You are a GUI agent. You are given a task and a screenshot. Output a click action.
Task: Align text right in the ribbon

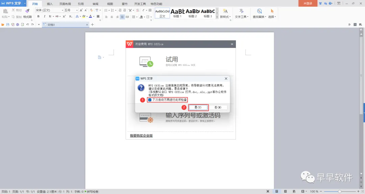click(117, 17)
